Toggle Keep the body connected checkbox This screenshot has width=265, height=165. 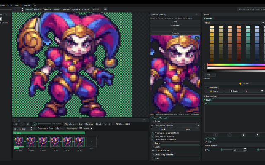pos(153,140)
